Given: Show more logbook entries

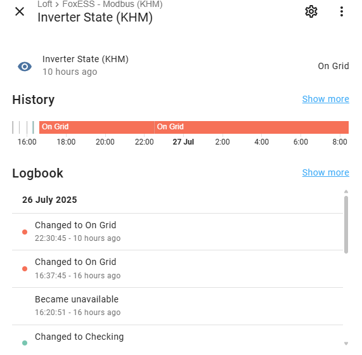Looking at the screenshot, I should click(325, 172).
